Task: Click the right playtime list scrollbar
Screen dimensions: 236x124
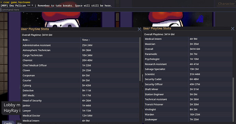Action: (x=234, y=99)
